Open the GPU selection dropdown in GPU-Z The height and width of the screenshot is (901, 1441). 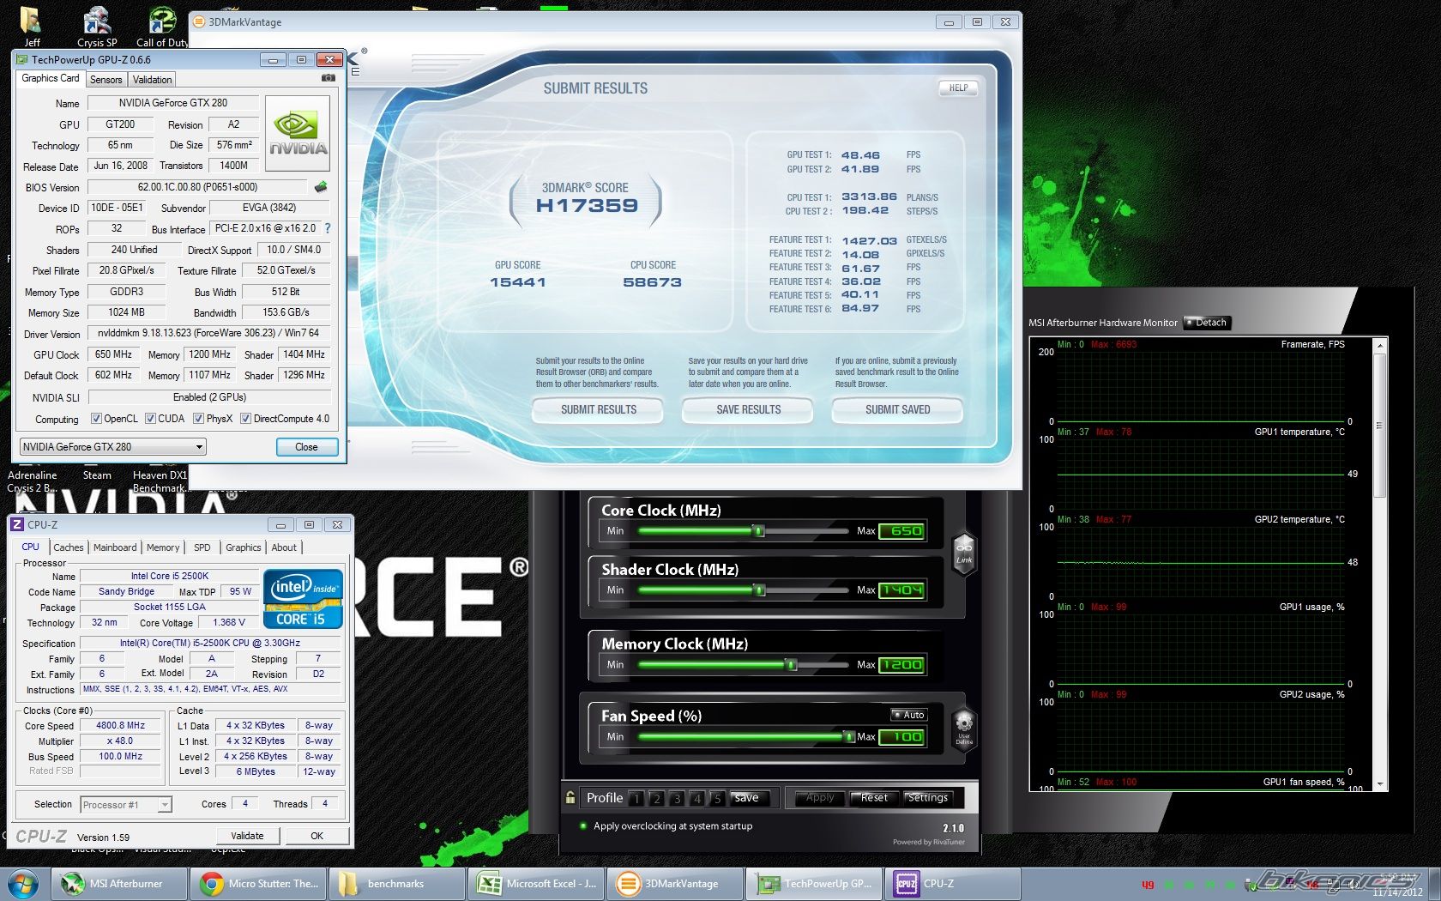tap(112, 447)
